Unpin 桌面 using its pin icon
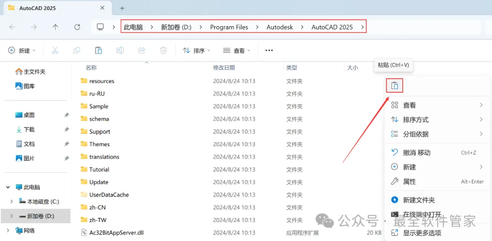492x241 pixels. pyautogui.click(x=67, y=115)
